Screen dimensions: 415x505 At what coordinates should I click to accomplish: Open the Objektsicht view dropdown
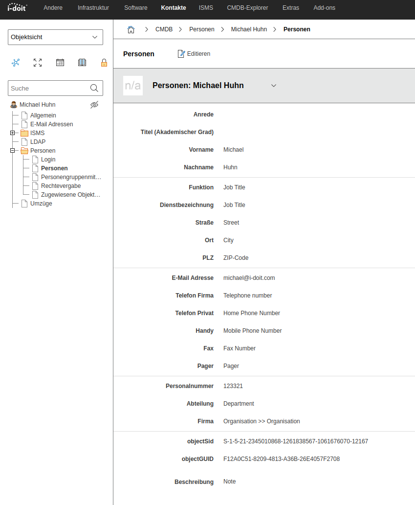point(55,37)
